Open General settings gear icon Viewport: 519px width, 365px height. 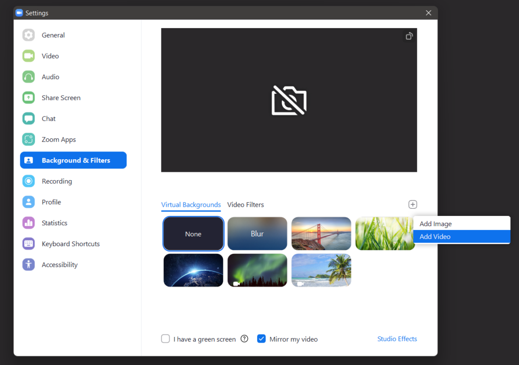(x=29, y=35)
